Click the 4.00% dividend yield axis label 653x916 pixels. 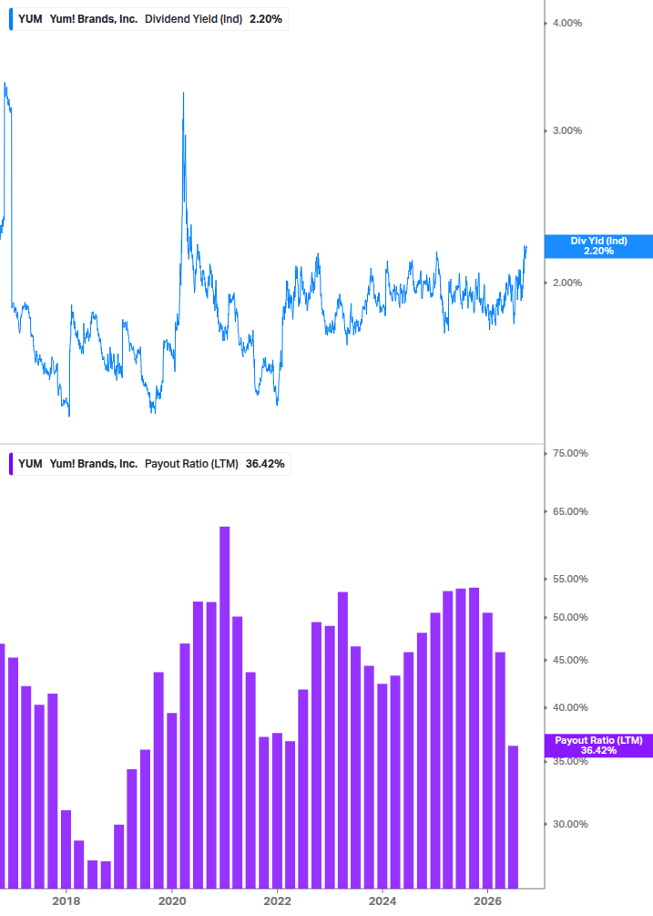[567, 23]
